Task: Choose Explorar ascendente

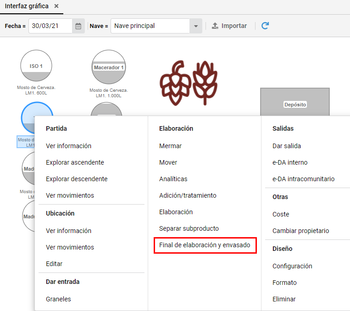Action: tap(75, 162)
